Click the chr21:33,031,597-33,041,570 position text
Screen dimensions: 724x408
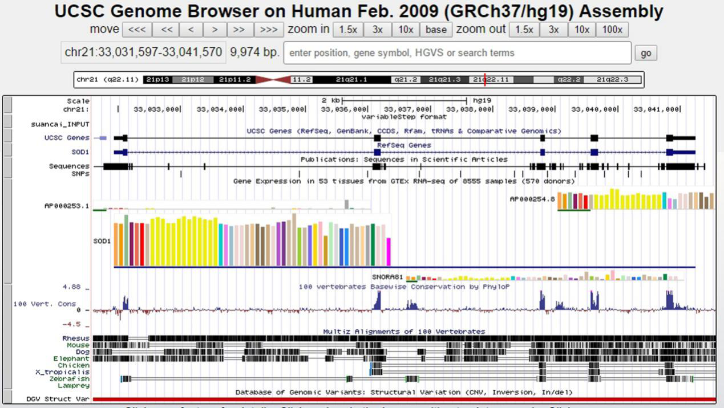[x=143, y=52]
